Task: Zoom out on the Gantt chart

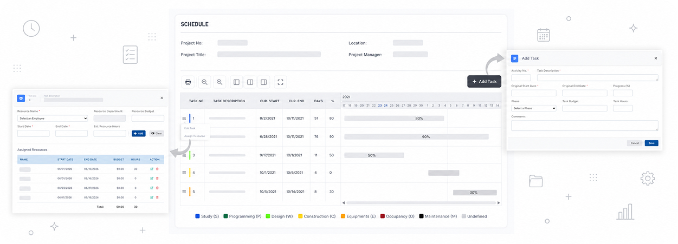Action: (x=219, y=82)
